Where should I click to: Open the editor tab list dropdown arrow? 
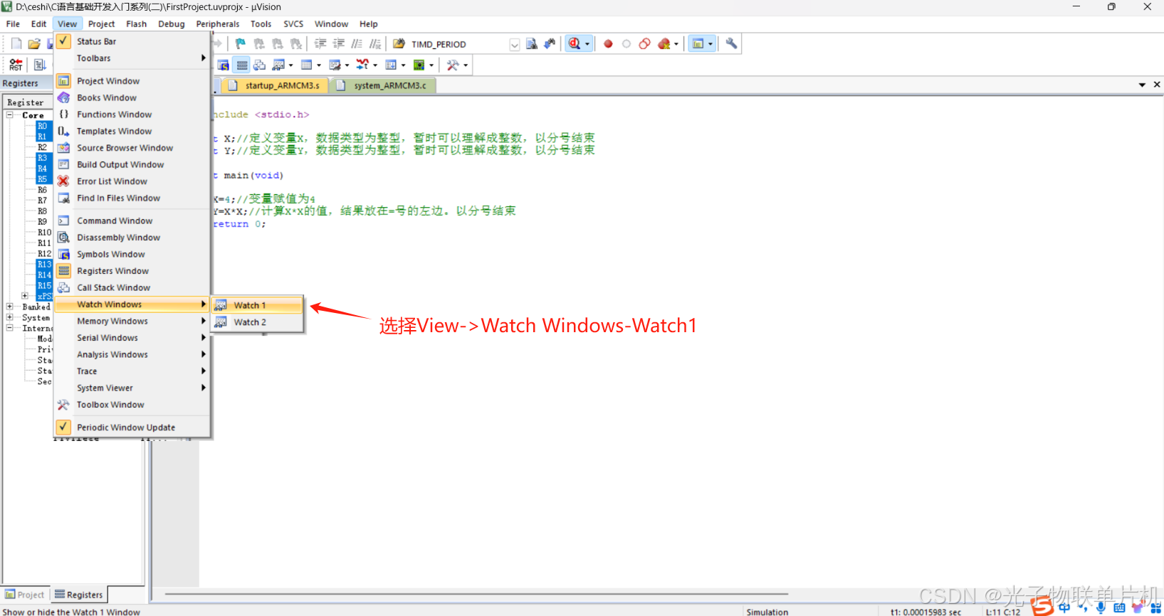pos(1142,85)
